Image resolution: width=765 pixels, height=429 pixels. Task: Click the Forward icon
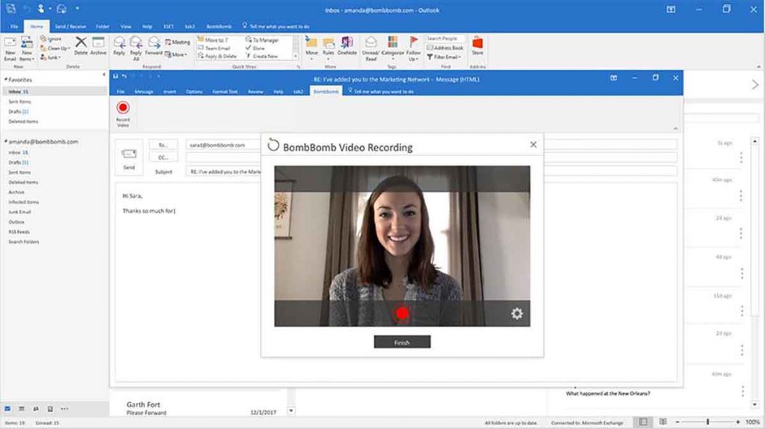(154, 46)
